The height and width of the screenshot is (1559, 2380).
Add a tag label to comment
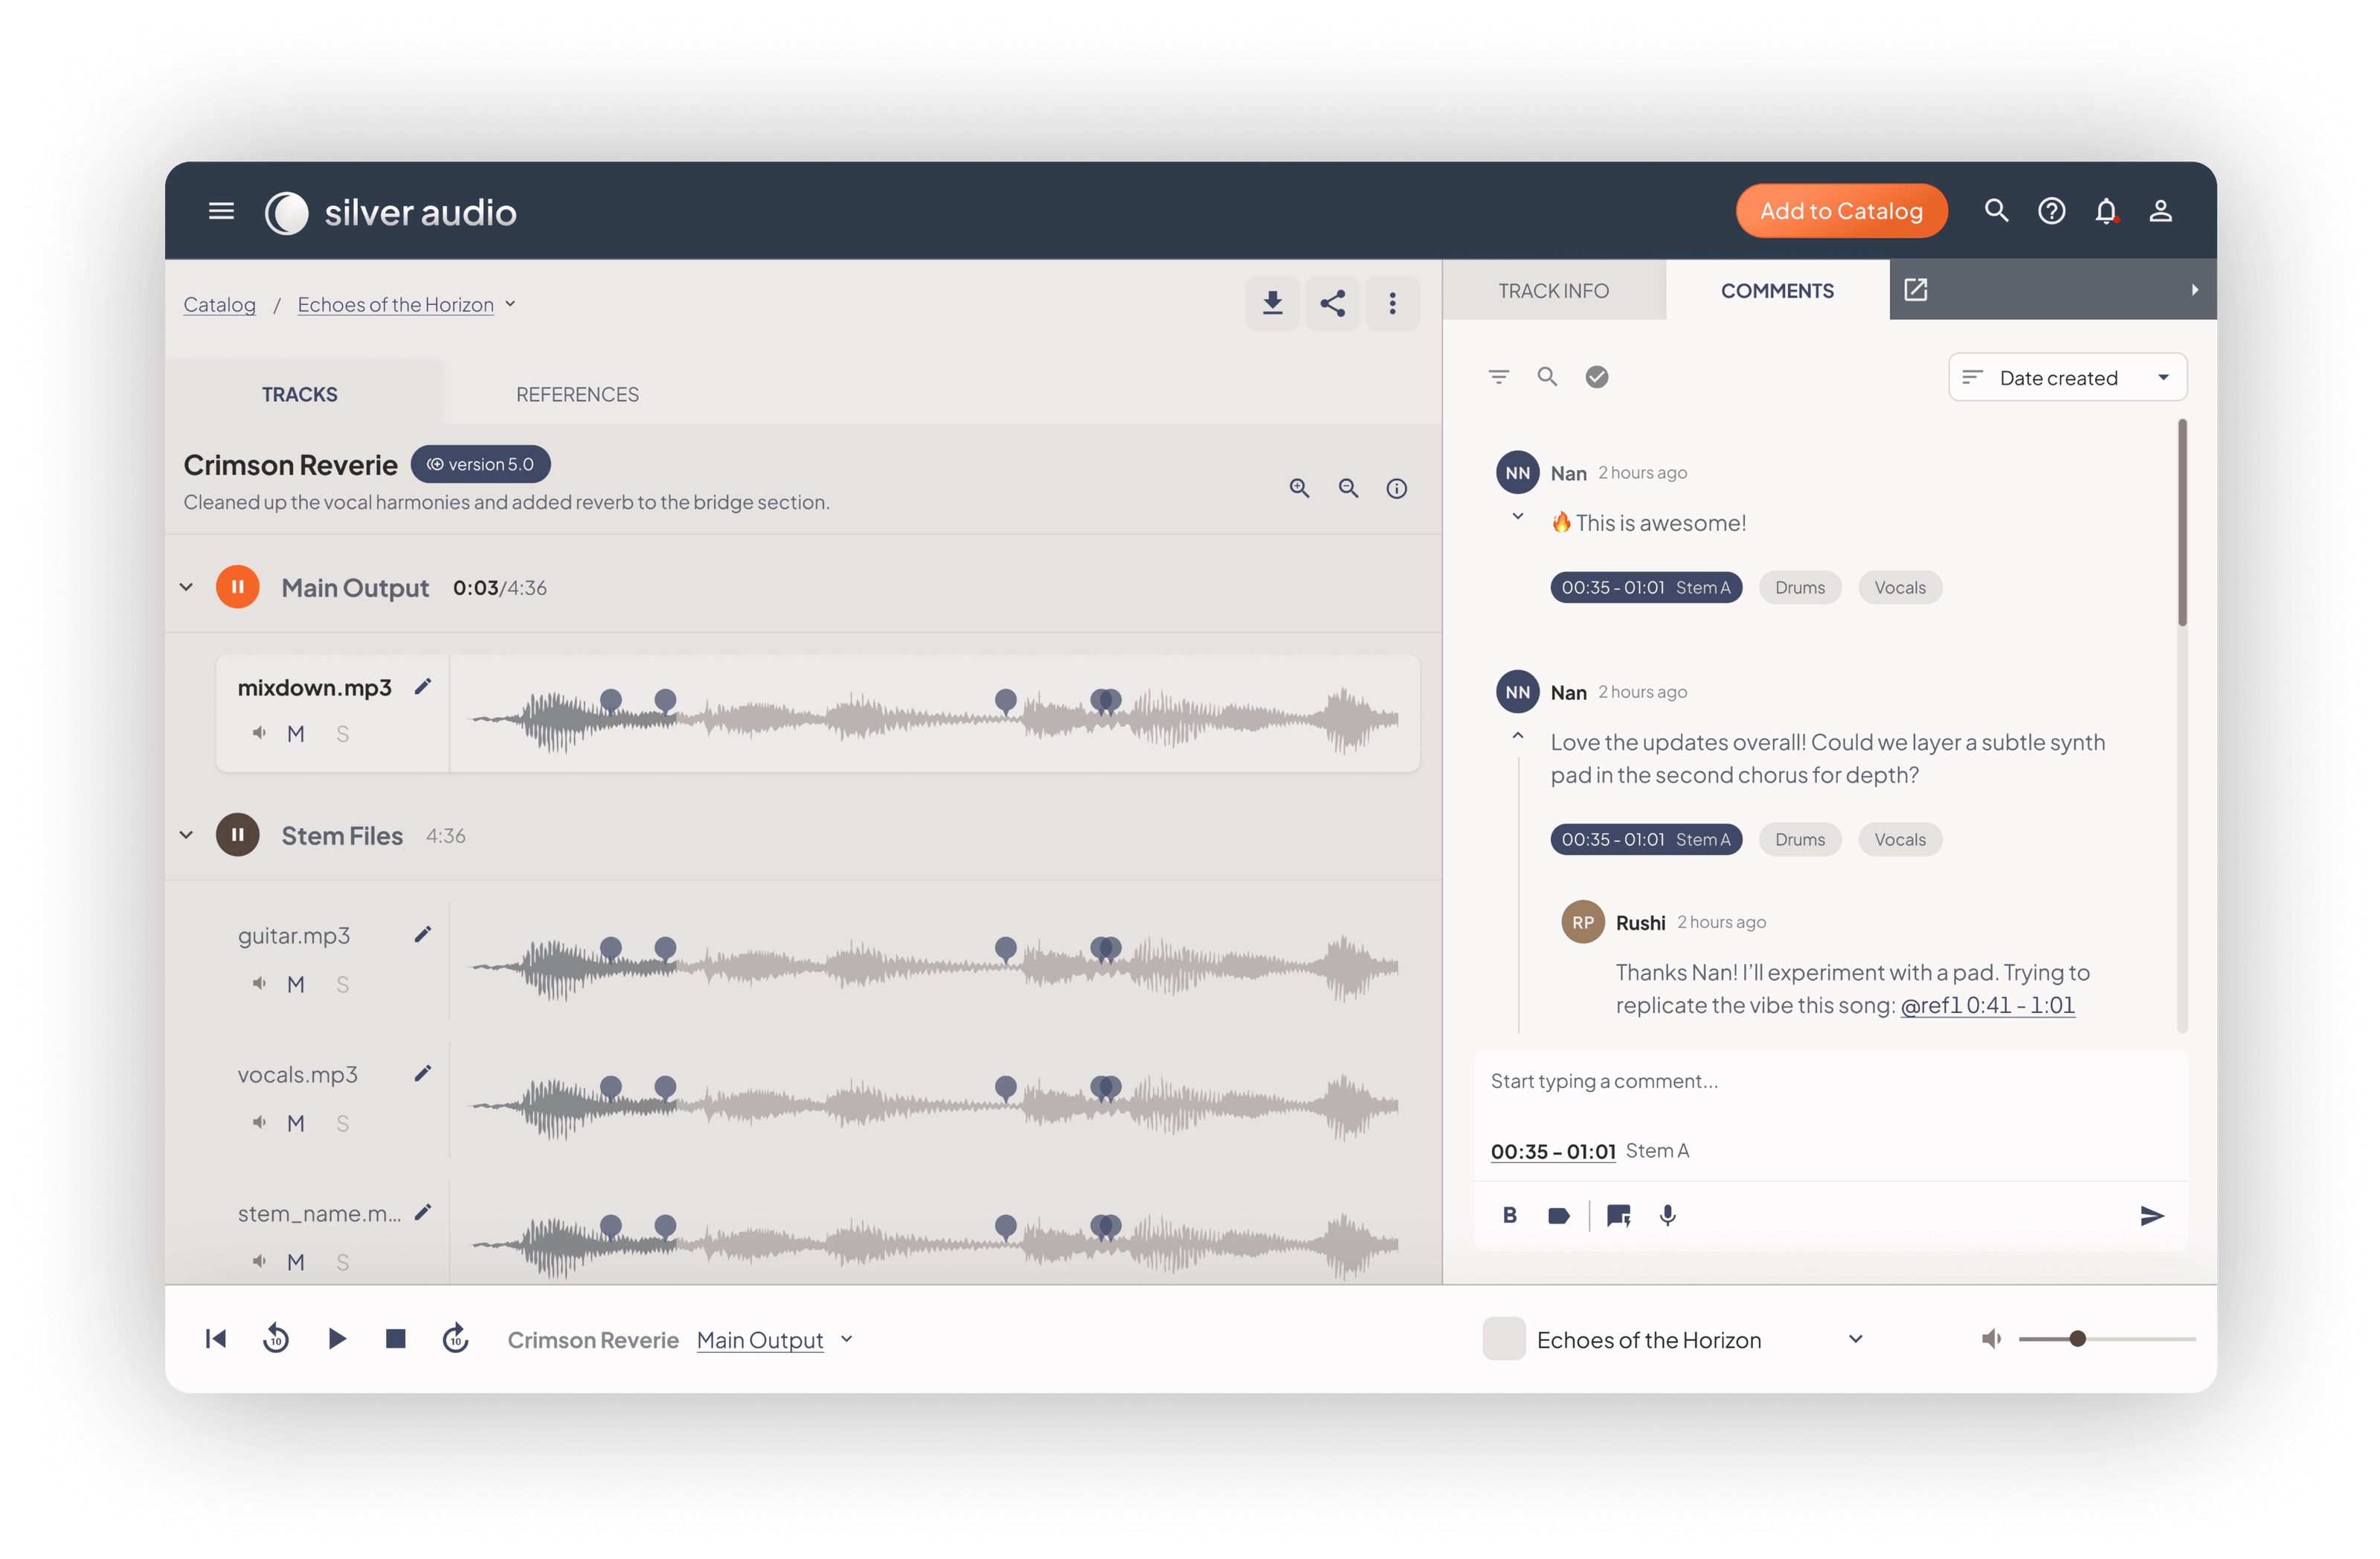(1558, 1216)
